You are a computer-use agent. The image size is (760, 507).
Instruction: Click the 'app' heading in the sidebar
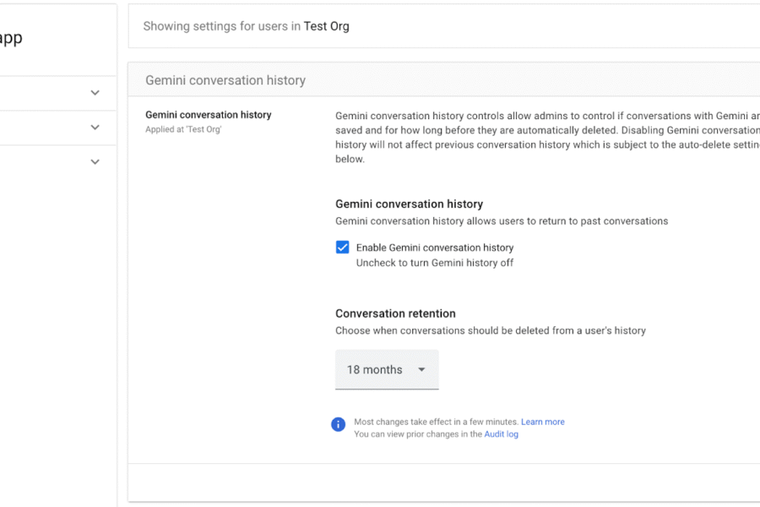[10, 37]
